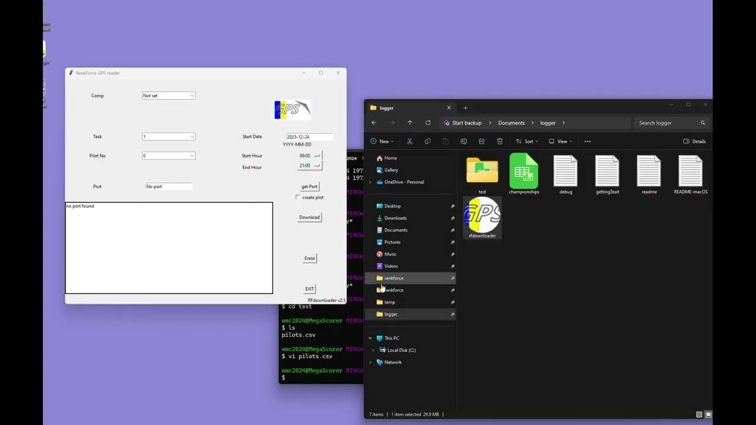
Task: Click the get Port button
Action: coord(309,187)
